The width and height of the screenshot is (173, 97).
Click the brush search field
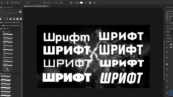11,16
